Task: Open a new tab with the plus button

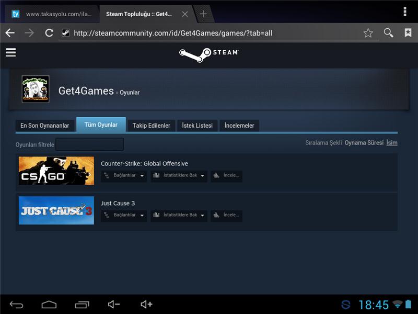Action: 203,14
